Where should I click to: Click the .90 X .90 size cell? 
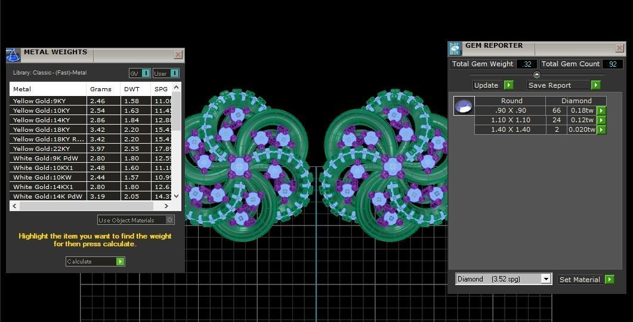511,110
